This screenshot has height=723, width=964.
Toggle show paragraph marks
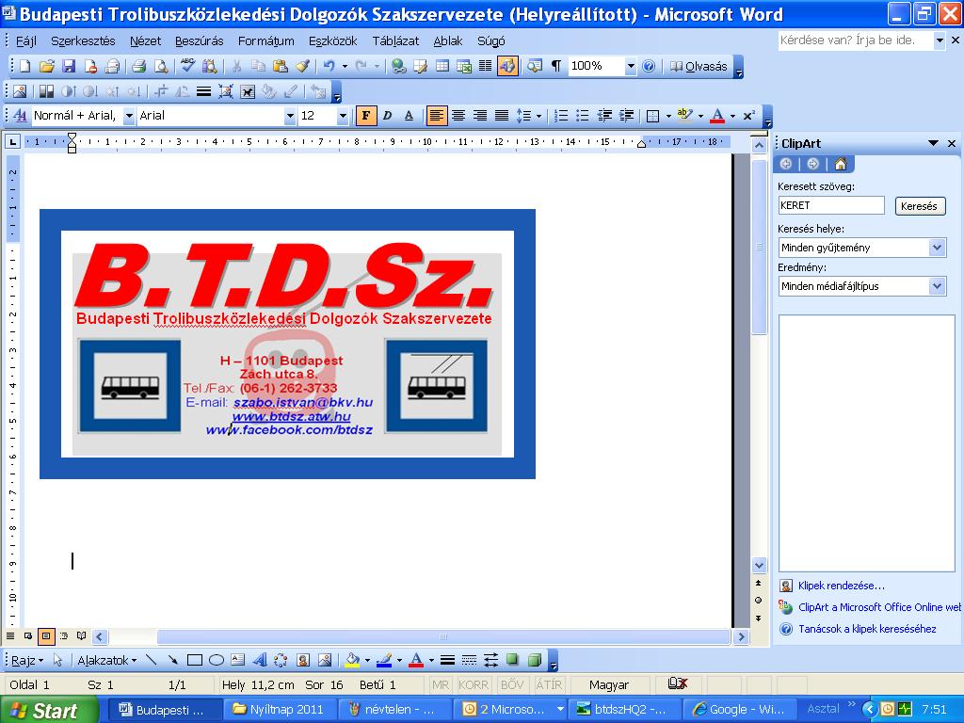[x=555, y=66]
